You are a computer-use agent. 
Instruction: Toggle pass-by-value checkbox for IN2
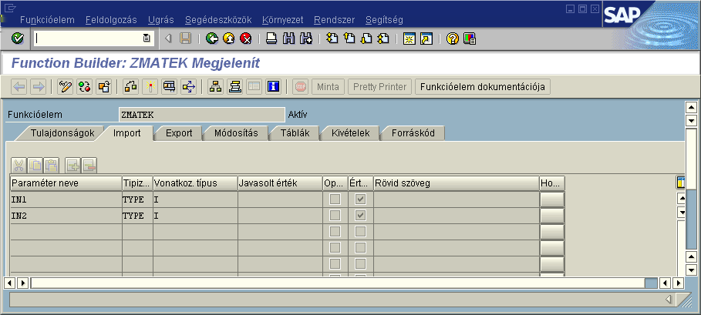(360, 216)
